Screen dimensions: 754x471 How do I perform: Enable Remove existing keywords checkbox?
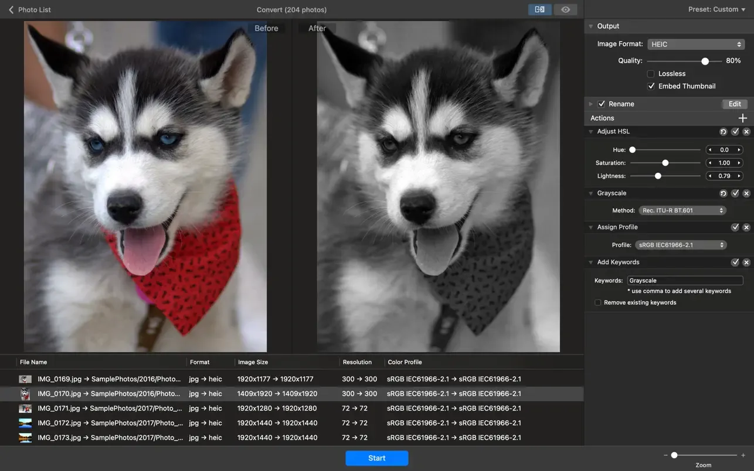pos(598,303)
